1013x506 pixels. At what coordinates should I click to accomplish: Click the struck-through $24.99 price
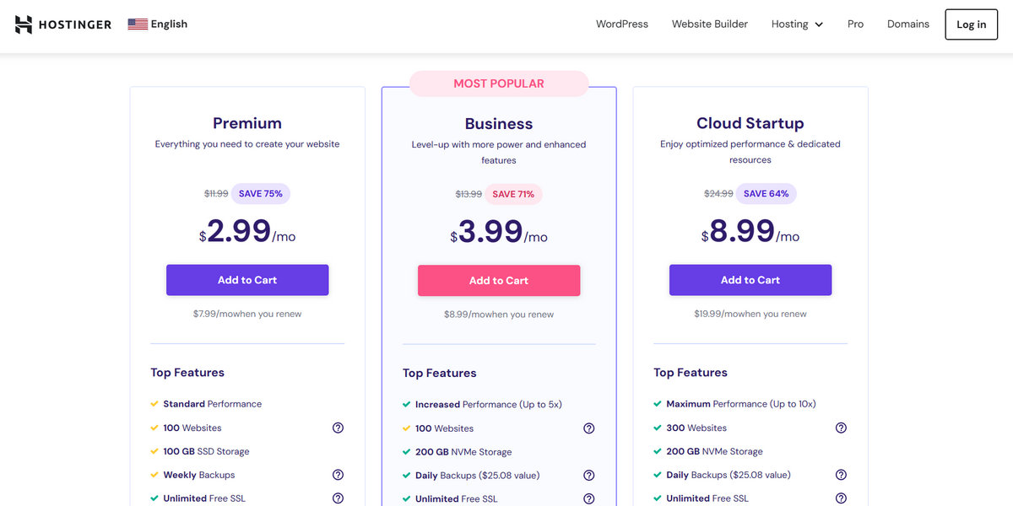[718, 194]
